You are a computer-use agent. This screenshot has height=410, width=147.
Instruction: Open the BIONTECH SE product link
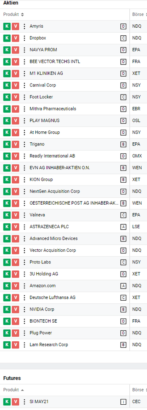(43, 321)
